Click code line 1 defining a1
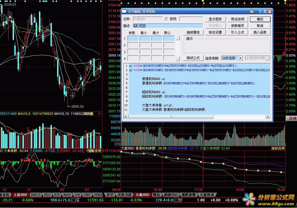 point(183,66)
